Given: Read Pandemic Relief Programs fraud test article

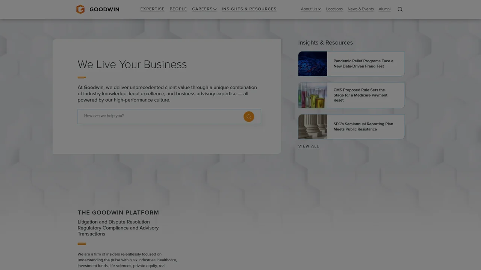Looking at the screenshot, I should 363,64.
